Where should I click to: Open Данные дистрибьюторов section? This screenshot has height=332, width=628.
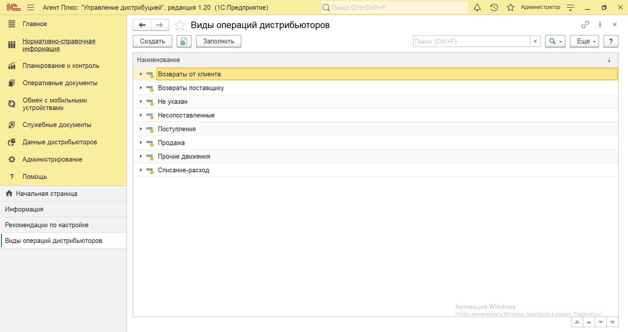pos(60,142)
